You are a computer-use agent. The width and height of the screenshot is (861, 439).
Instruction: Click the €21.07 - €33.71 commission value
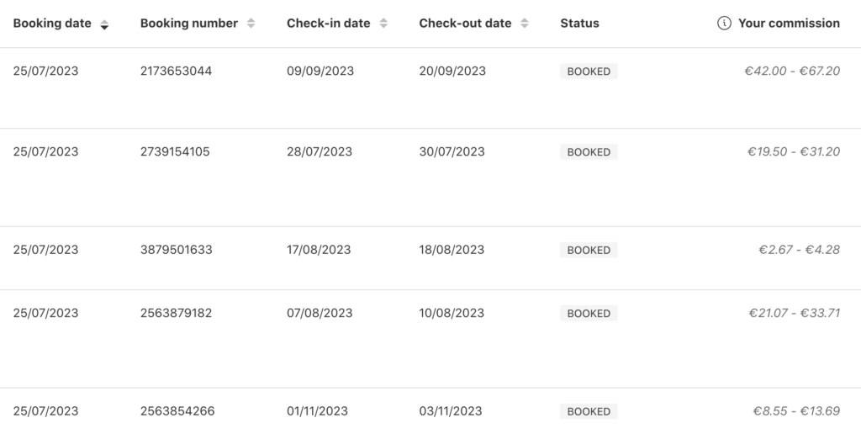click(x=794, y=313)
